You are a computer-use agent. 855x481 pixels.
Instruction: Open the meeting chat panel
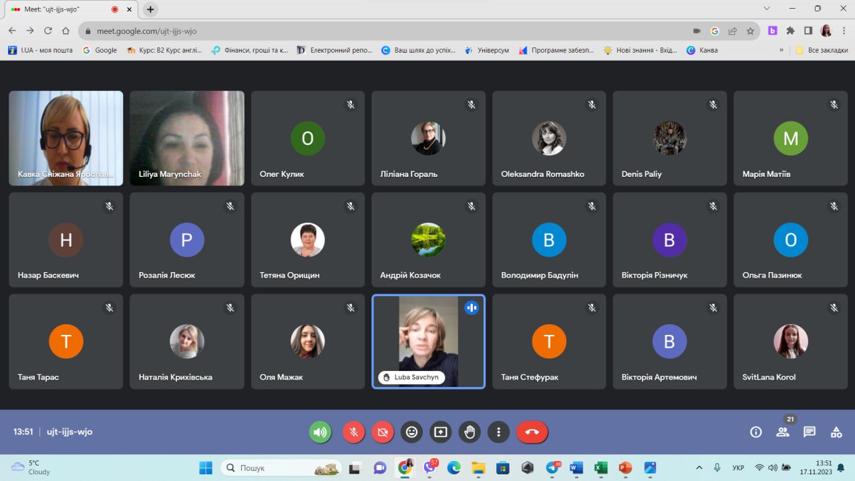tap(809, 432)
